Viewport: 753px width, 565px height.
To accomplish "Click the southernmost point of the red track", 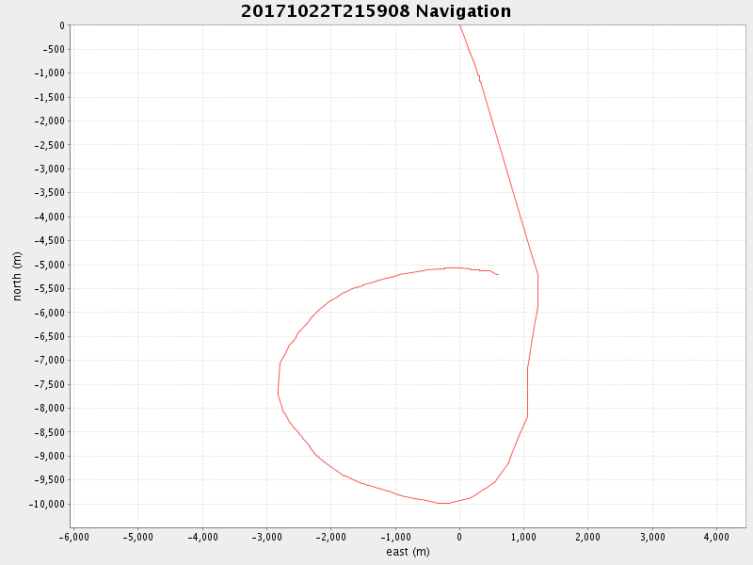I will pos(443,503).
